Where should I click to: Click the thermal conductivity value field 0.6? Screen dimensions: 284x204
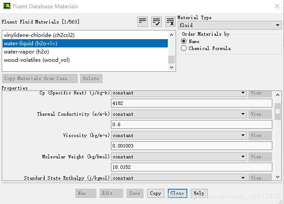pyautogui.click(x=192, y=124)
